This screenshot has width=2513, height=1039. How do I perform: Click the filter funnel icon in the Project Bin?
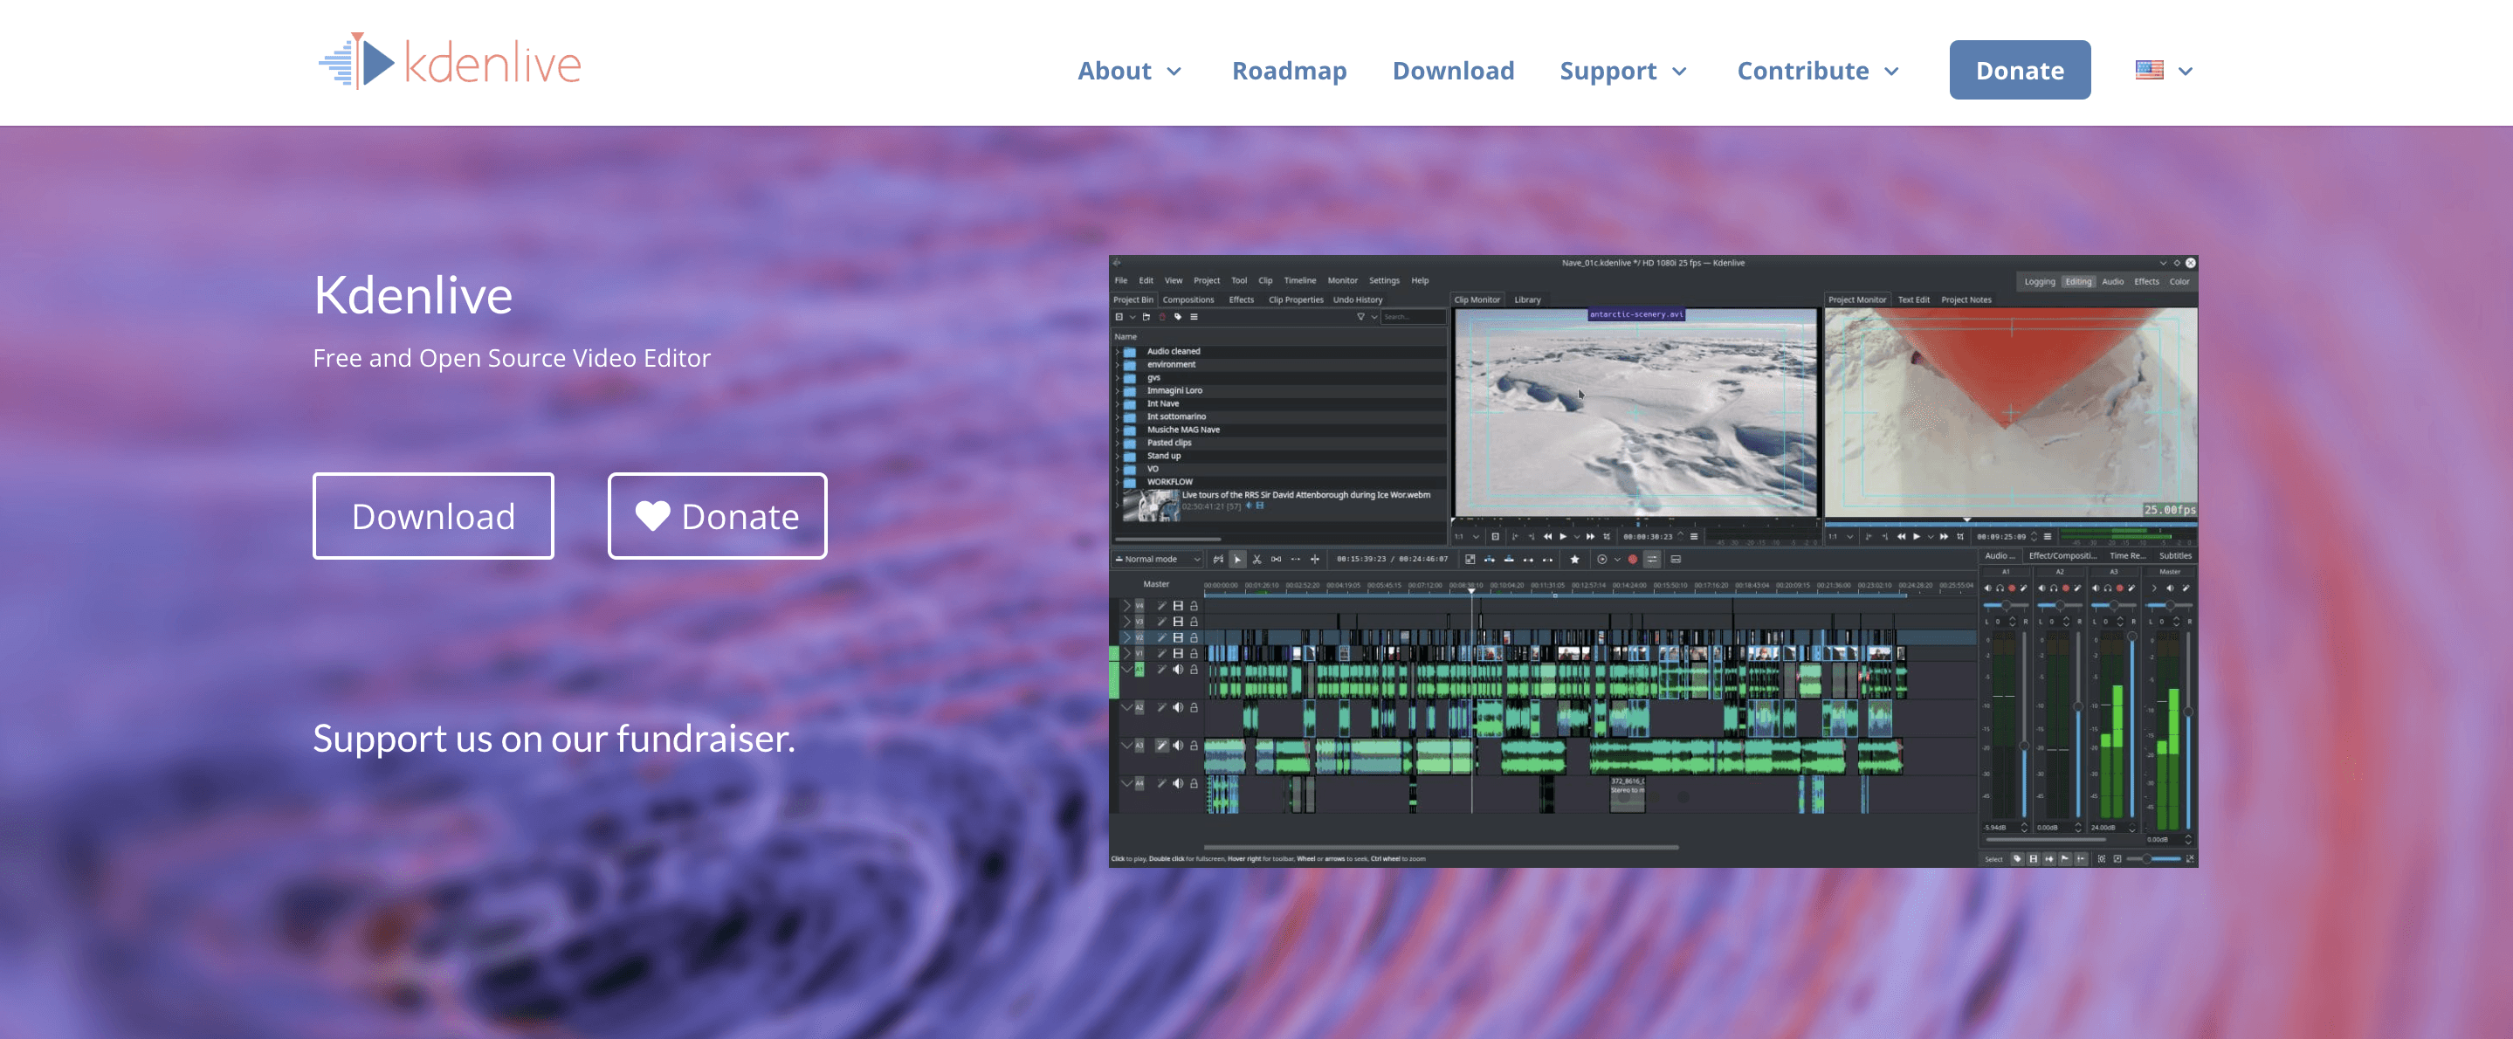pyautogui.click(x=1360, y=317)
